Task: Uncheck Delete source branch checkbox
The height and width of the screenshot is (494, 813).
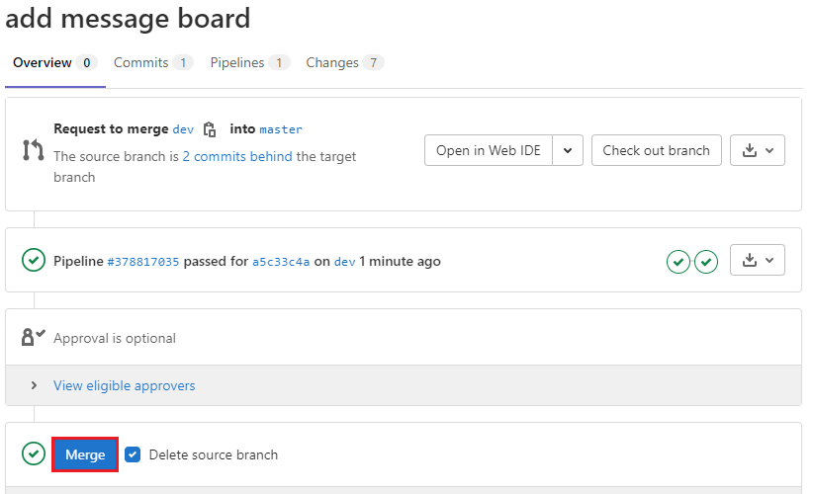Action: tap(133, 454)
